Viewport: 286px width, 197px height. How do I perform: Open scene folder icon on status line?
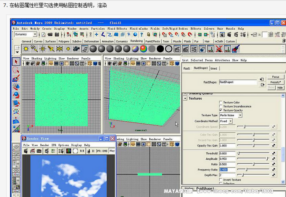pos(50,34)
